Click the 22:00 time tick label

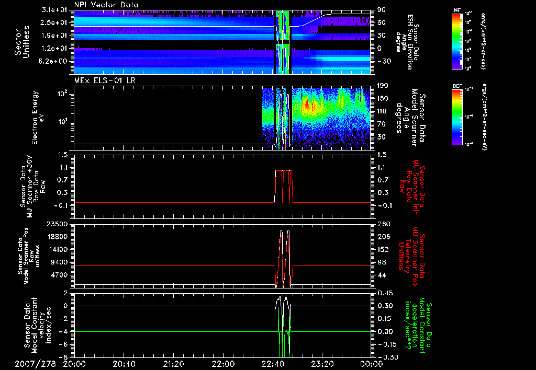coord(223,364)
